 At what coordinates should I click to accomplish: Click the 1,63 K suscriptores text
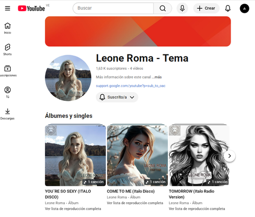(111, 68)
